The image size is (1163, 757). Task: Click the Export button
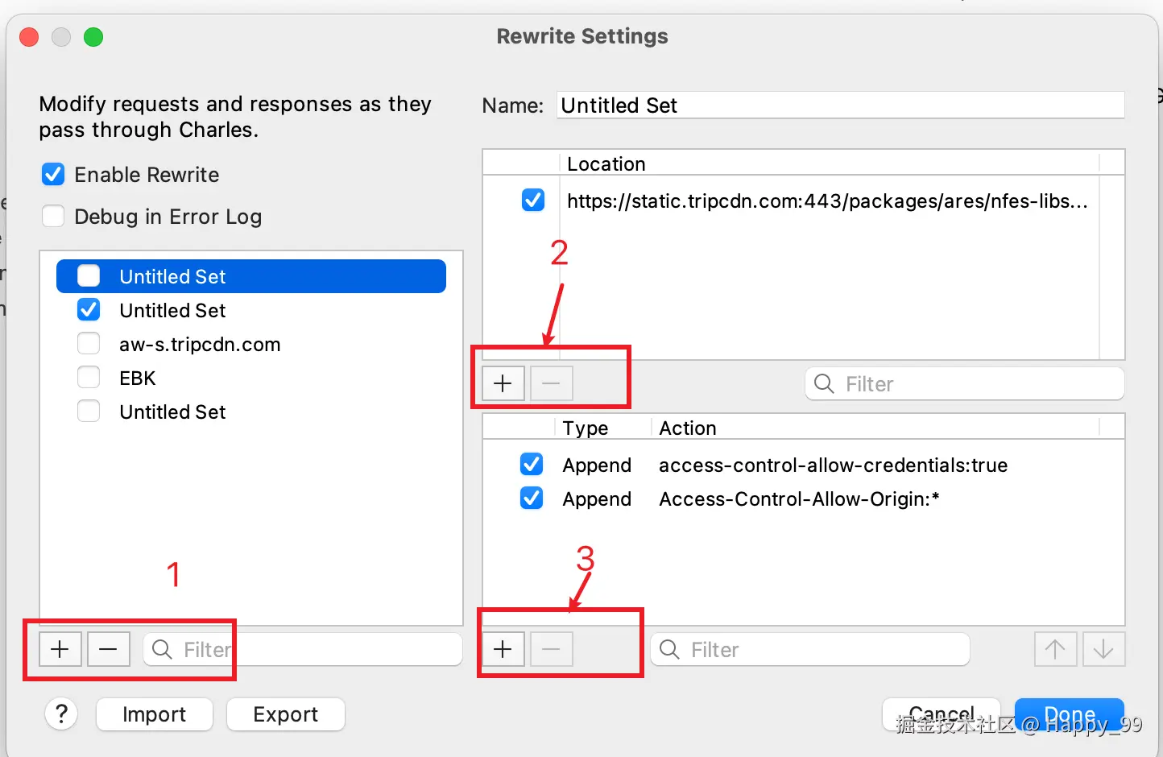[x=285, y=714]
